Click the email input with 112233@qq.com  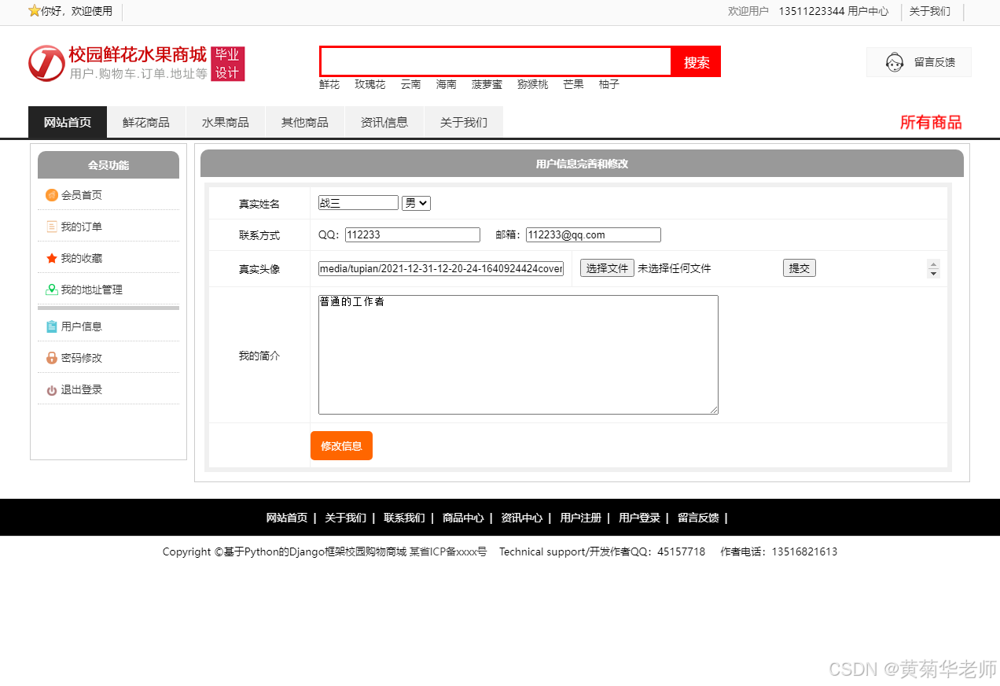594,234
